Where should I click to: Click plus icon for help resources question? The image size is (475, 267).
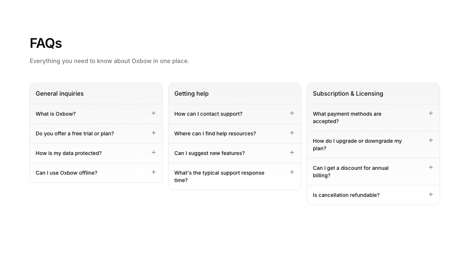click(292, 133)
